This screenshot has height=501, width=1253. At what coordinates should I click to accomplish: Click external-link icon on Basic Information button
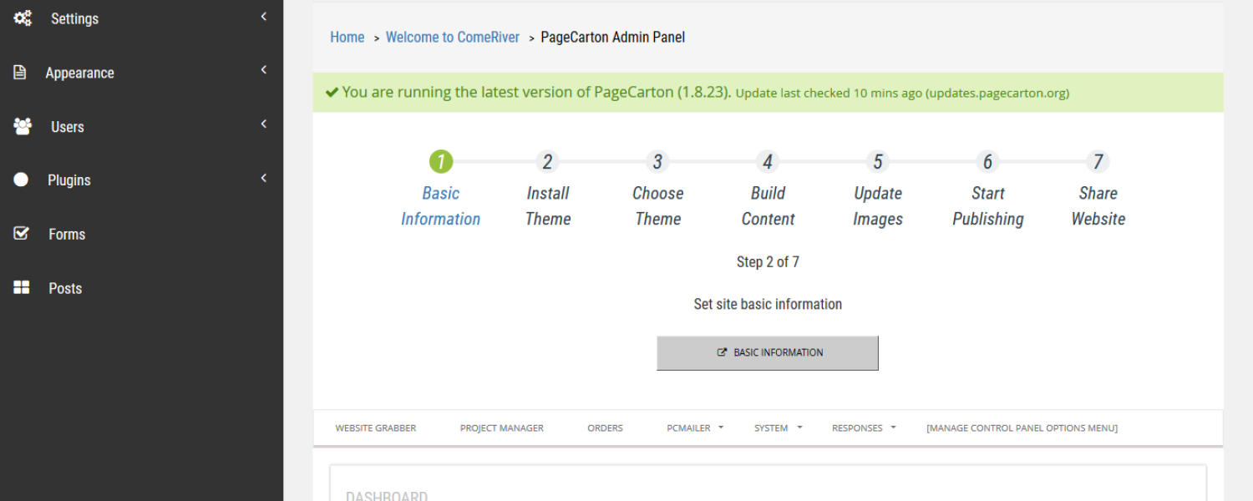coord(723,352)
